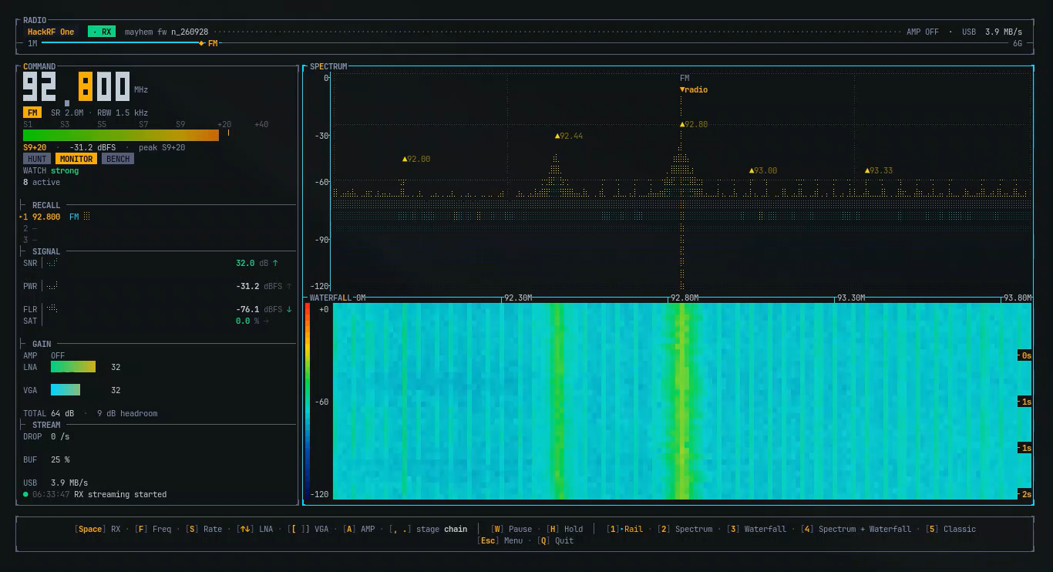Select MONITOR mode button
The image size is (1053, 572).
coord(76,159)
